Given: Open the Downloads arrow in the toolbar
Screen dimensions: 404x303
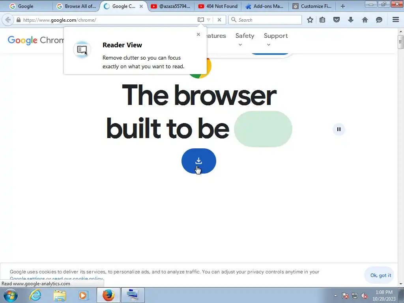Looking at the screenshot, I should click(351, 20).
